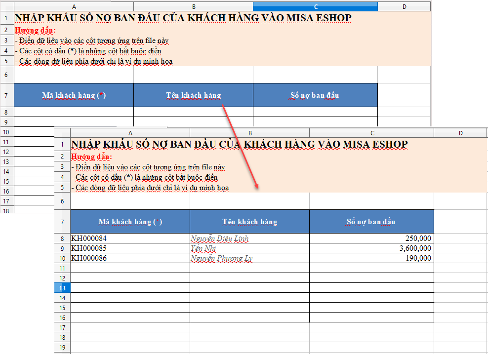
Task: Select row 15 header in back sheet
Action: 6,181
